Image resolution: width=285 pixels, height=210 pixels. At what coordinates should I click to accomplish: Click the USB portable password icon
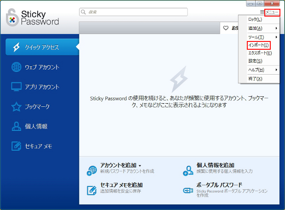coord(188,191)
